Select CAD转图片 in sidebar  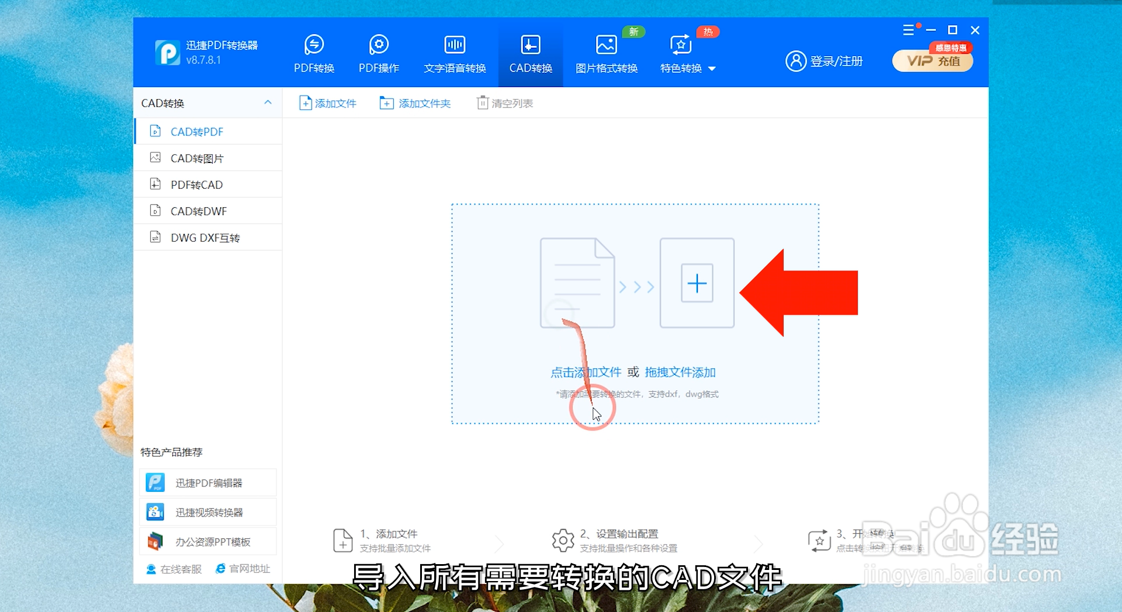pyautogui.click(x=208, y=158)
